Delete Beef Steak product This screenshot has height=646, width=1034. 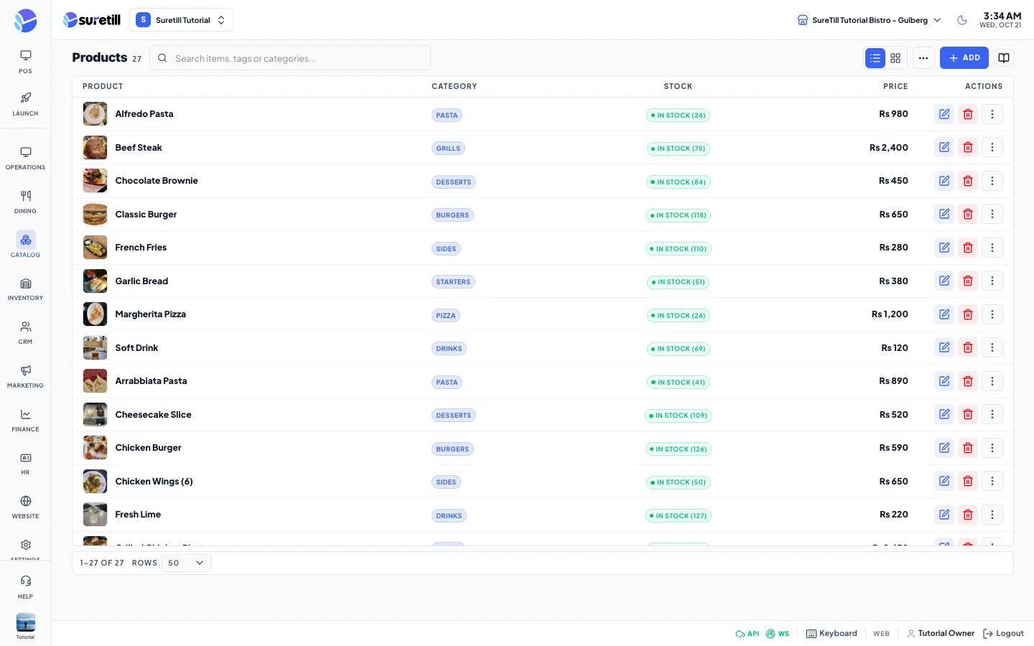click(968, 147)
